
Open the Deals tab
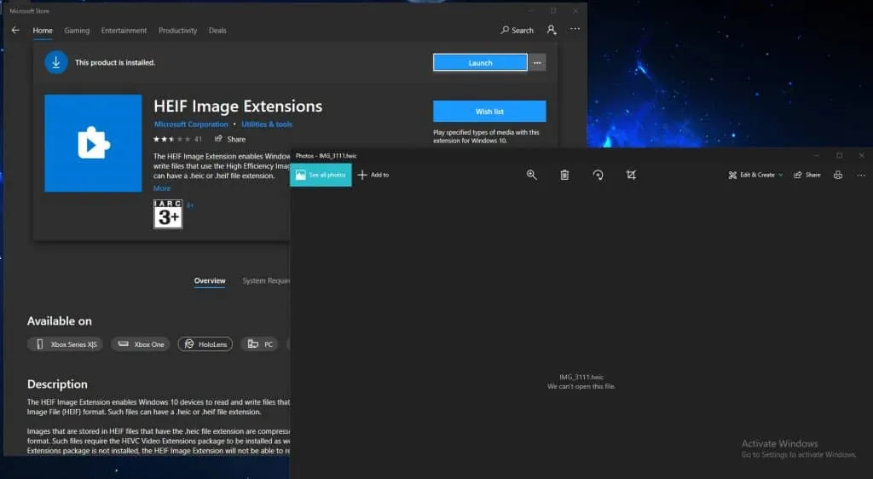click(217, 31)
